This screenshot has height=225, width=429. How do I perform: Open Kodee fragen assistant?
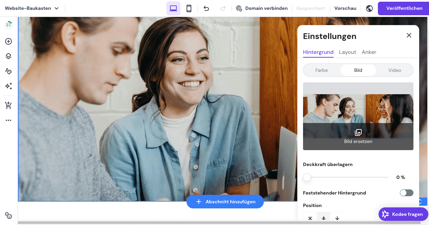pos(403,214)
